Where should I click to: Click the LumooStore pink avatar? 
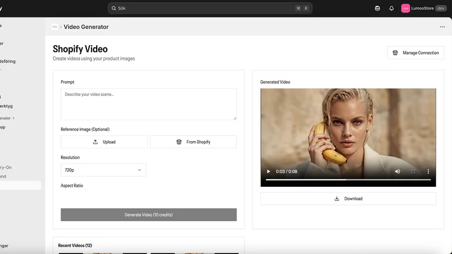(x=405, y=8)
